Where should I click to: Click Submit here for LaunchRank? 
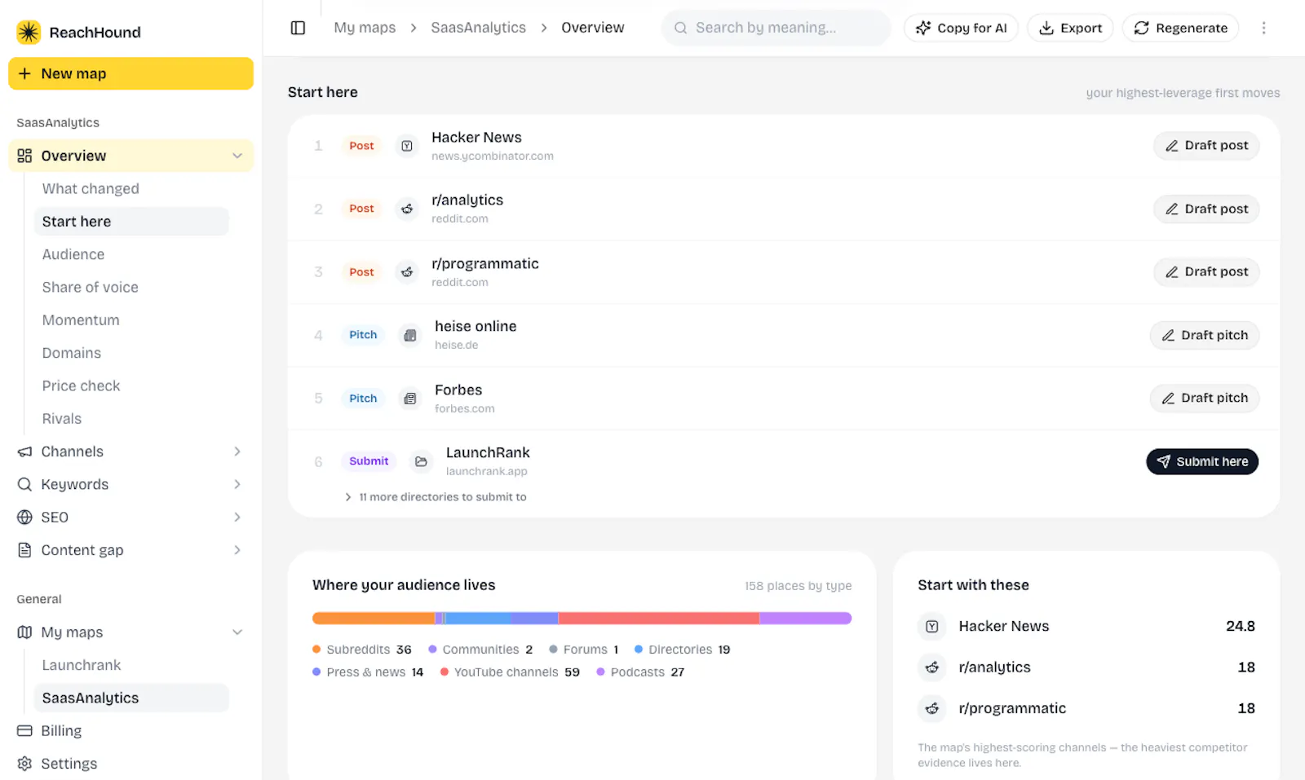(1202, 461)
